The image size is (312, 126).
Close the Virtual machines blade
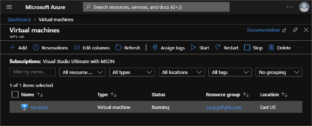point(306,30)
